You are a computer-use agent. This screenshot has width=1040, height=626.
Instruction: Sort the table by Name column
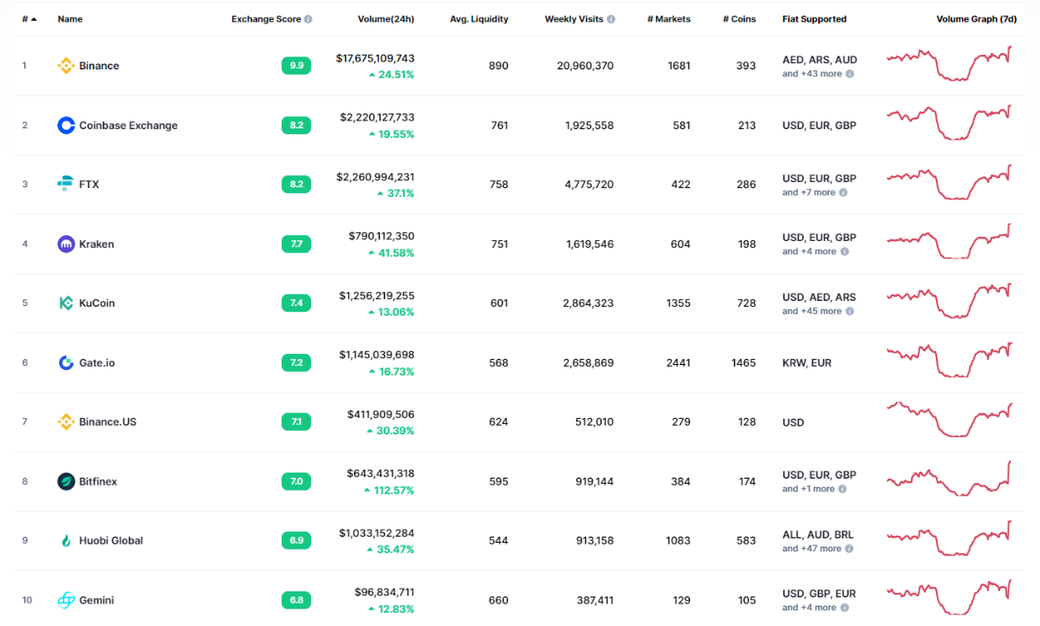(69, 19)
